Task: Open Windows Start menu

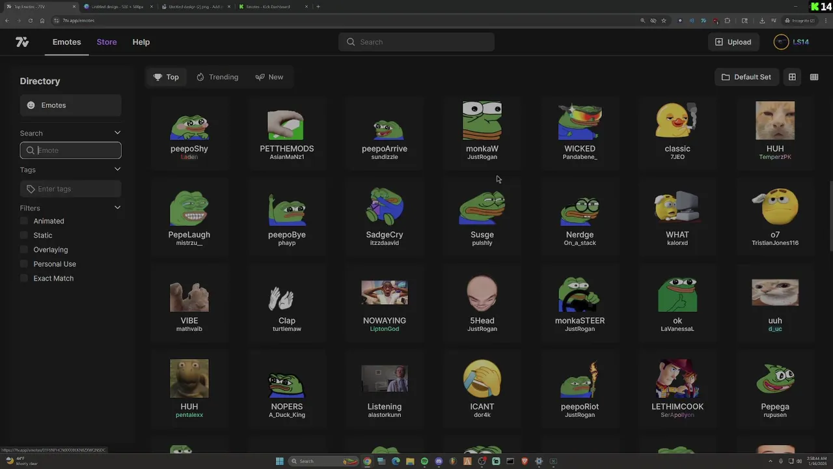Action: [x=279, y=461]
